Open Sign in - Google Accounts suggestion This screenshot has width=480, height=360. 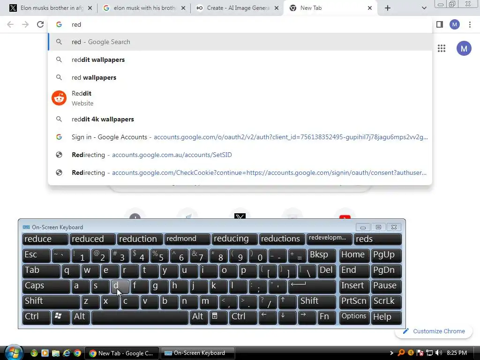tap(240, 137)
